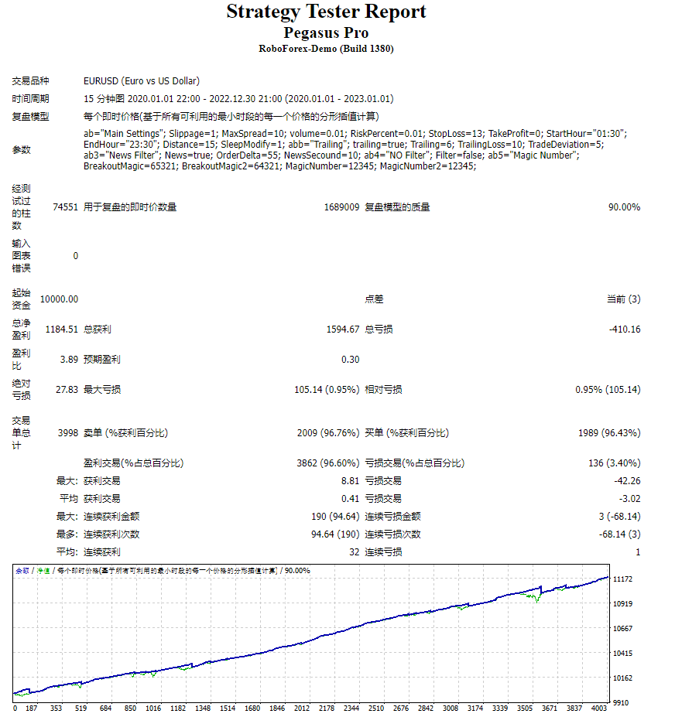This screenshot has width=675, height=717.
Task: Select expected payoff value '0.30'
Action: (350, 360)
